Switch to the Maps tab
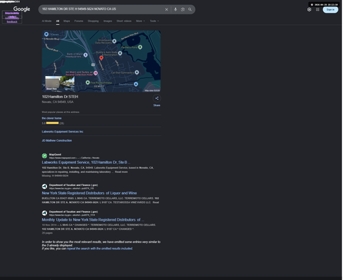 (x=66, y=21)
